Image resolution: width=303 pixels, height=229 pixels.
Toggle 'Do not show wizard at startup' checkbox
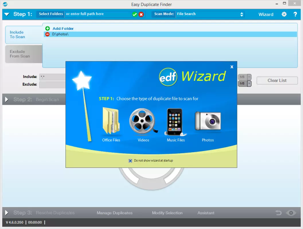pos(130,161)
